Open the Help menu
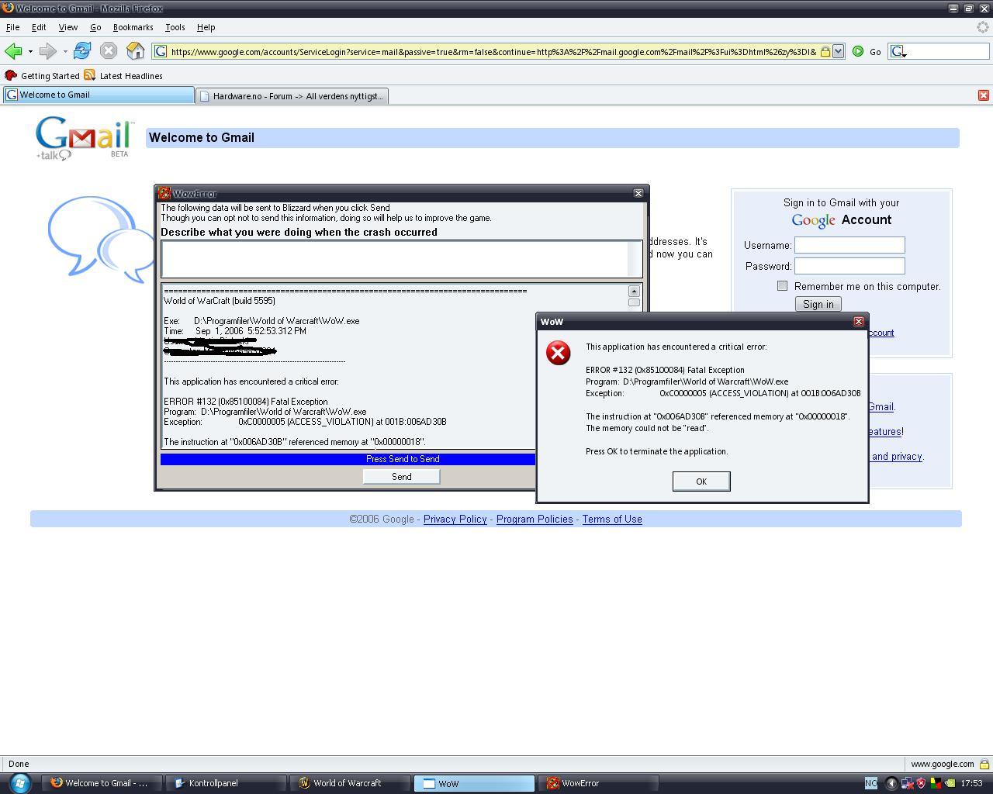 206,27
